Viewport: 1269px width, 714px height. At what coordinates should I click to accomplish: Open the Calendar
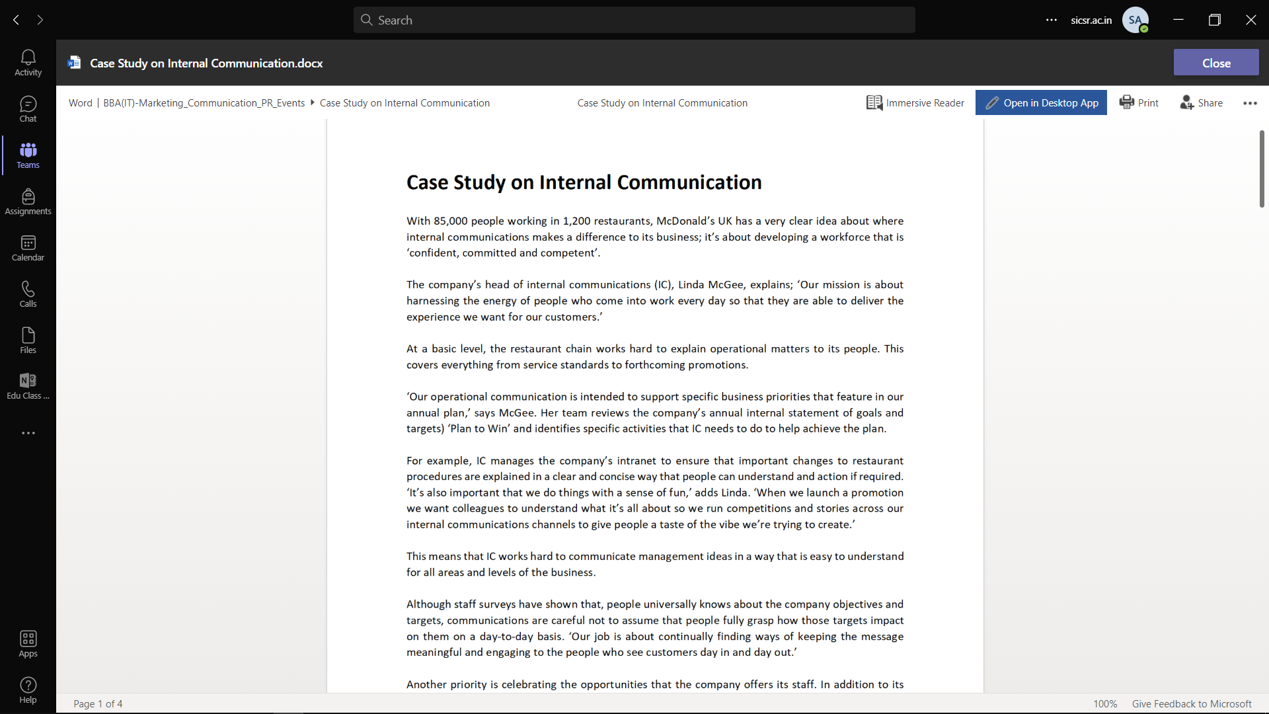click(x=28, y=247)
